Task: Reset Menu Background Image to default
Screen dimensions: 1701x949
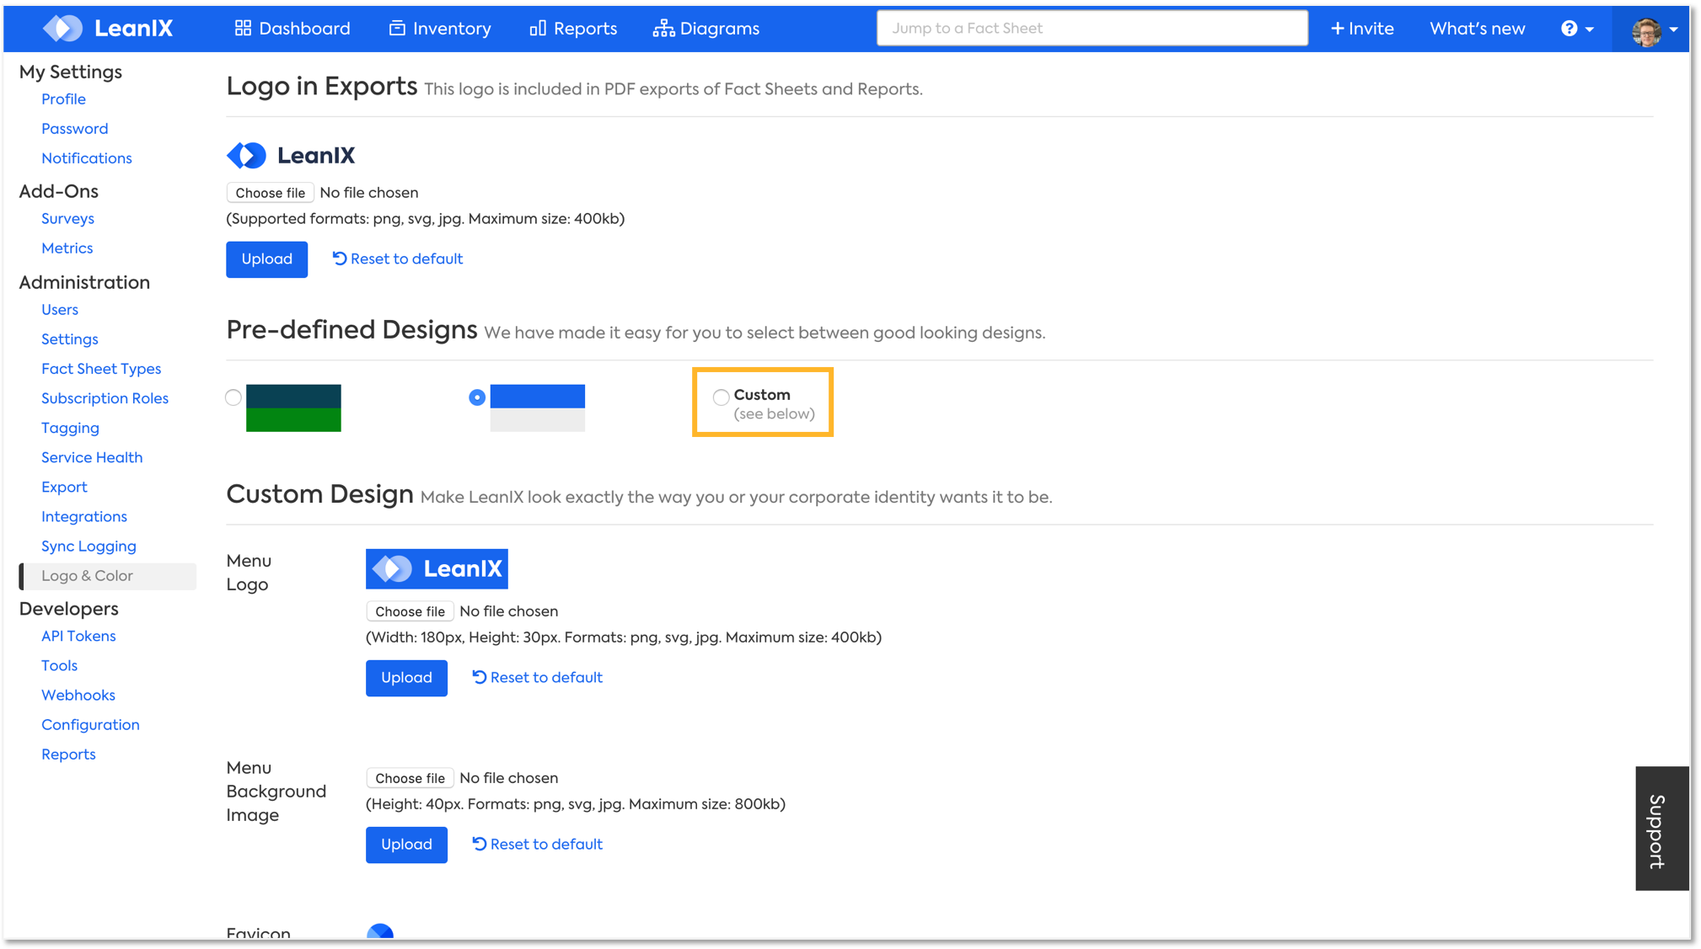Action: pyautogui.click(x=537, y=845)
